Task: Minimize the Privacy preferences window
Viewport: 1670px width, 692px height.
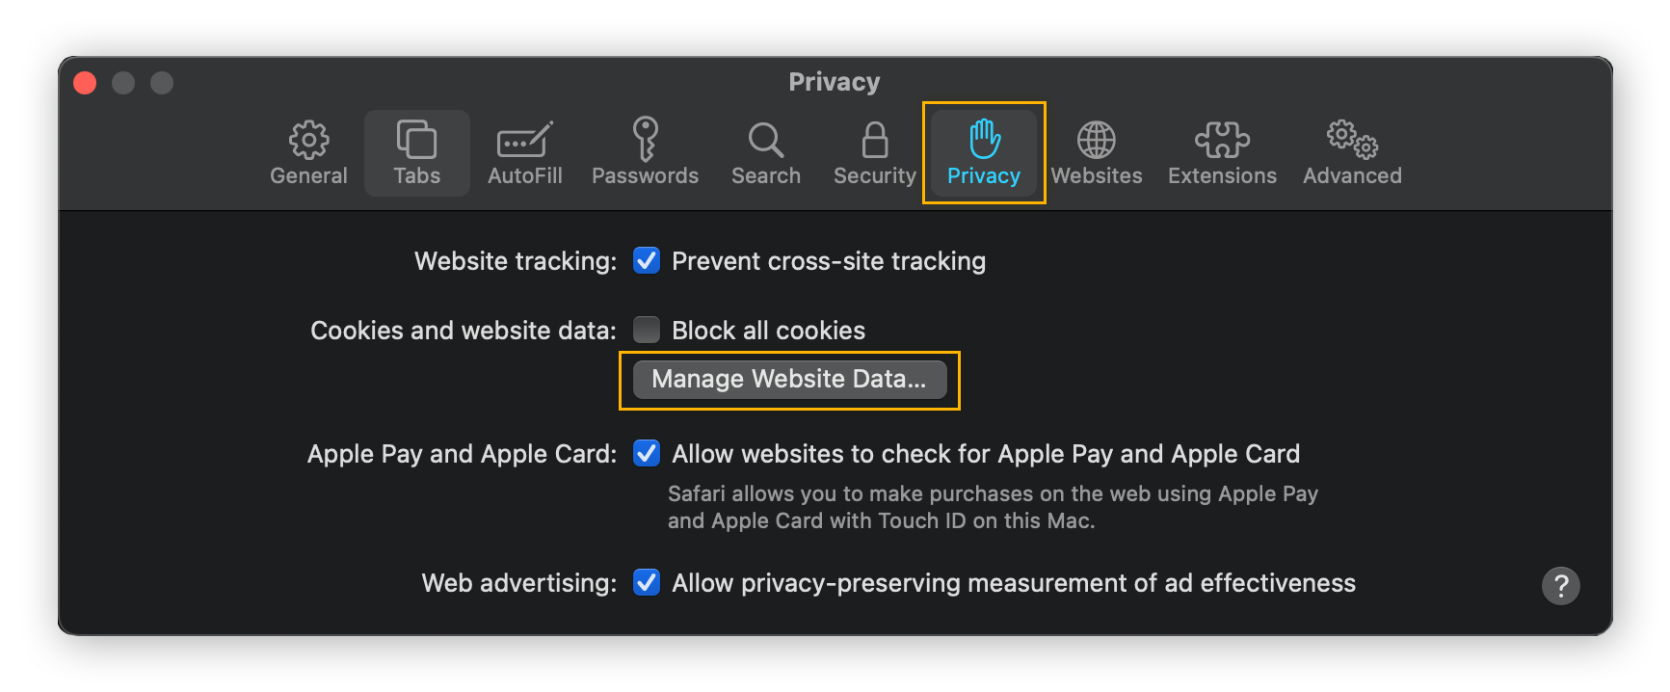Action: [123, 83]
